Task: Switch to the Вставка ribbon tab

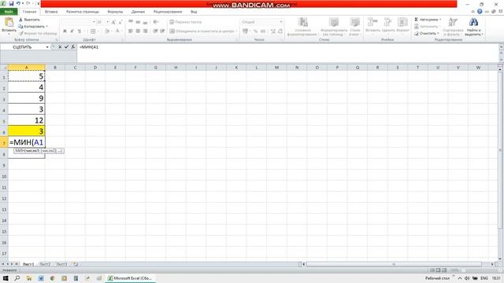Action: coord(51,12)
